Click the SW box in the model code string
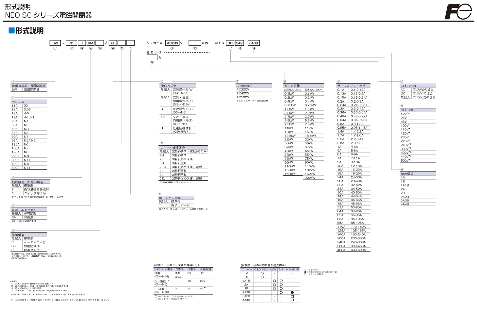This screenshot has height=324, width=477. 55,43
